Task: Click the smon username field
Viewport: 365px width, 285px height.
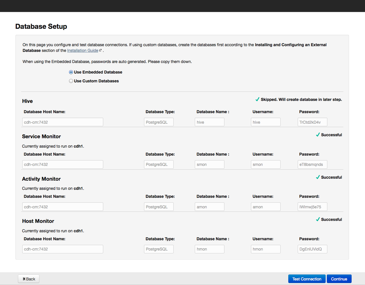Action: click(266, 164)
